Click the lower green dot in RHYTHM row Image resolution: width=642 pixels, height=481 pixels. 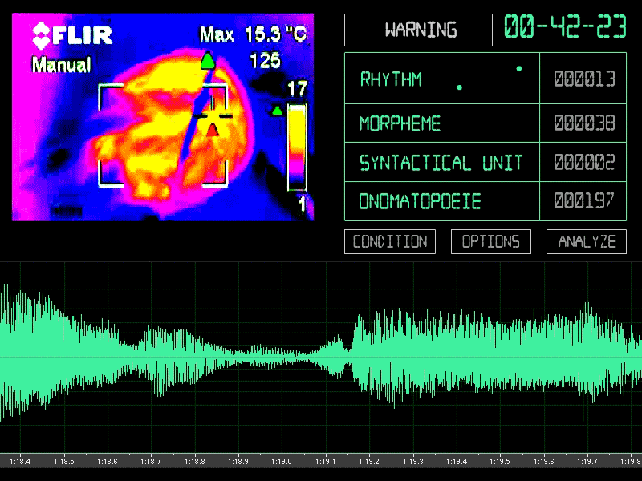click(x=459, y=87)
